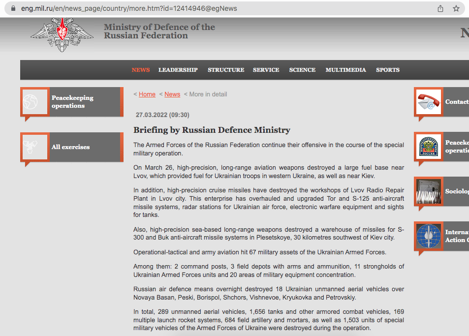Click the 'More in detail' breadcrumb text
Screen dimensions: 469x336
(x=208, y=94)
